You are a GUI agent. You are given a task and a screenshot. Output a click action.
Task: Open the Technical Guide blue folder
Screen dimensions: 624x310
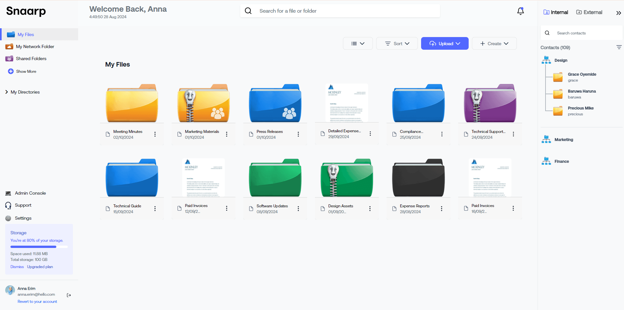click(132, 177)
